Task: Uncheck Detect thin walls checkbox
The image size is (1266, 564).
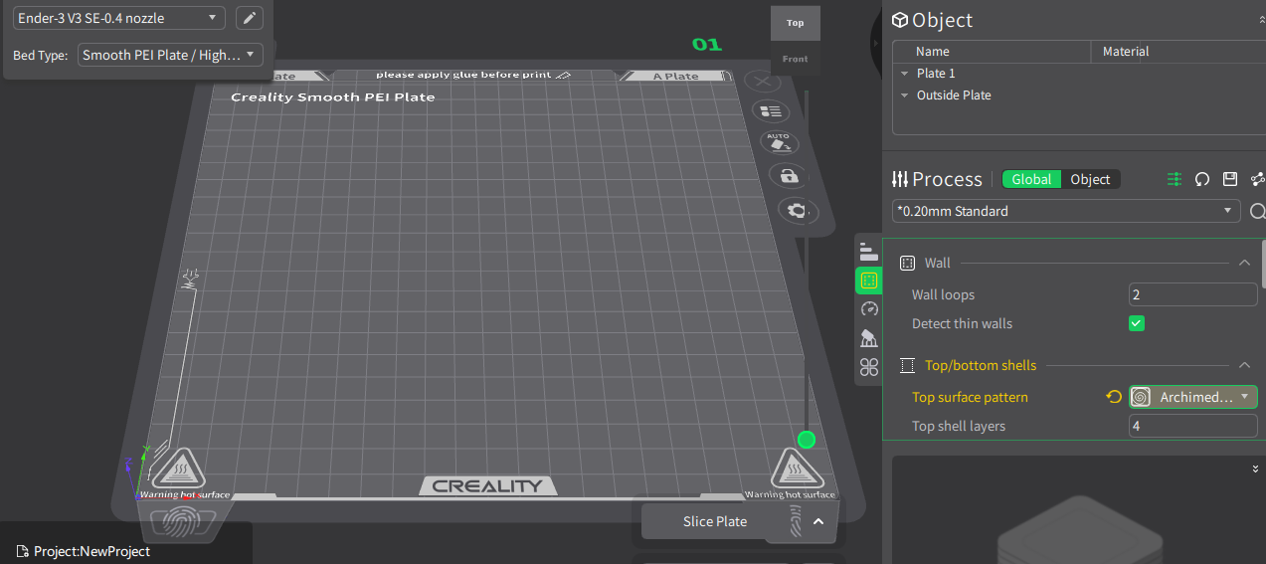Action: coord(1137,323)
